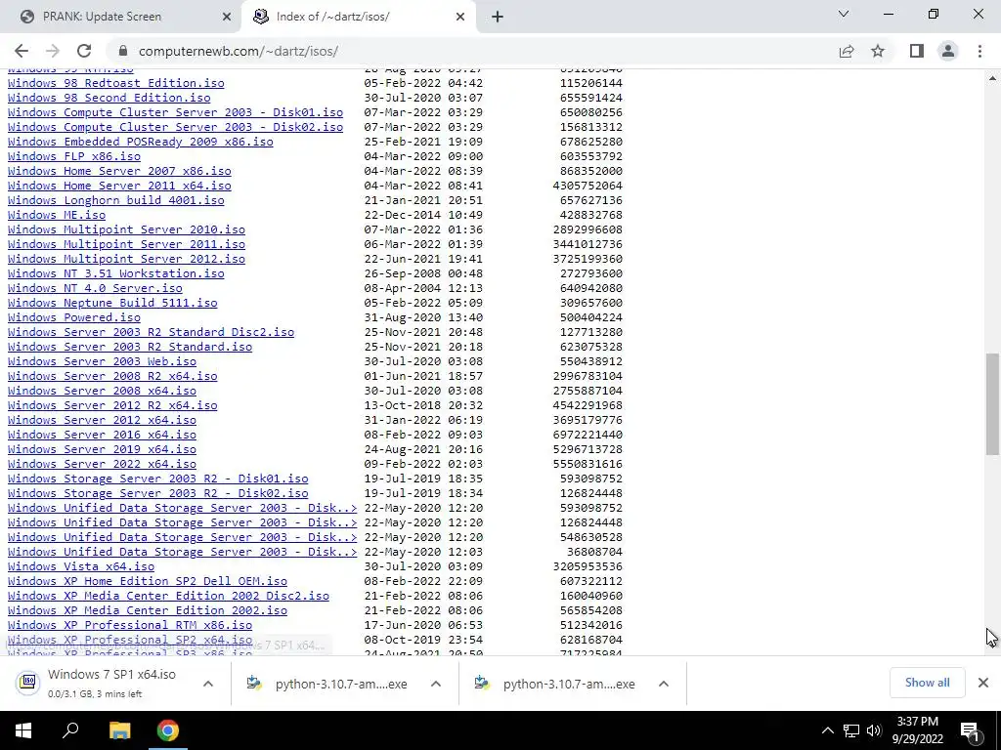The height and width of the screenshot is (750, 1001).
Task: Download Windows Vista x64.iso
Action: pos(80,567)
